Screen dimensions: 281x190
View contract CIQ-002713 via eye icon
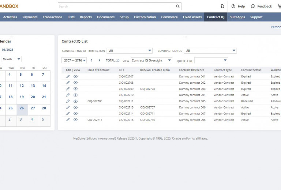click(75, 107)
